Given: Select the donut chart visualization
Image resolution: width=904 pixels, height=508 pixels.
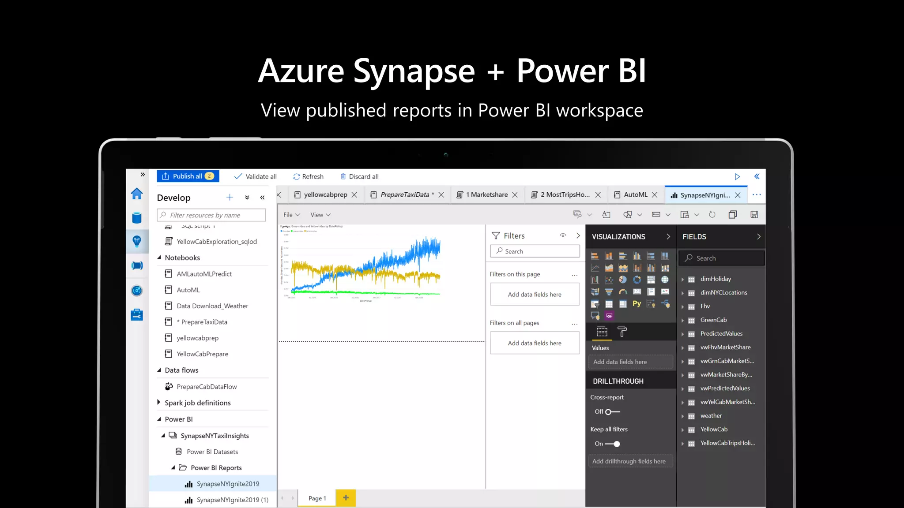Looking at the screenshot, I should click(637, 280).
